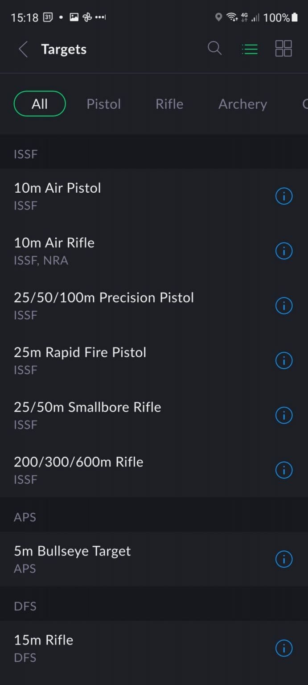Open the 10m Air Pistol target
308x685 pixels.
89,196
